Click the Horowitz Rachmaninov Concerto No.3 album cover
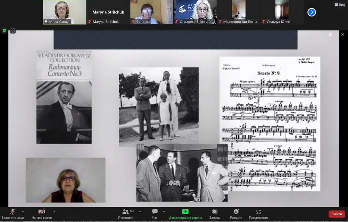Screen dimensions: 348x222 tap(64, 97)
